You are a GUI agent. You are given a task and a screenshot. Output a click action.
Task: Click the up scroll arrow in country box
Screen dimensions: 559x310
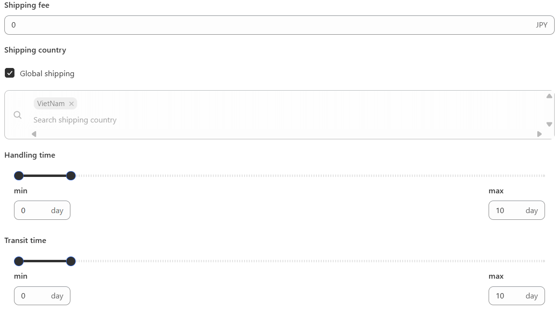pos(549,95)
